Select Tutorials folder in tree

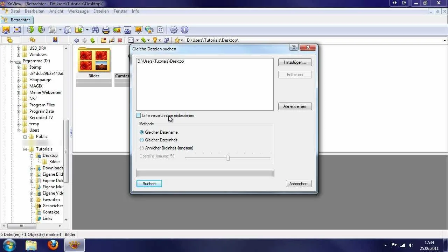tap(44, 149)
